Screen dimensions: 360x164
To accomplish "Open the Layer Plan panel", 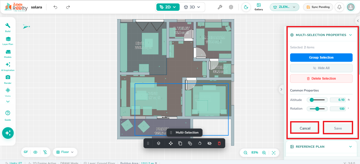I will pos(8,41).
